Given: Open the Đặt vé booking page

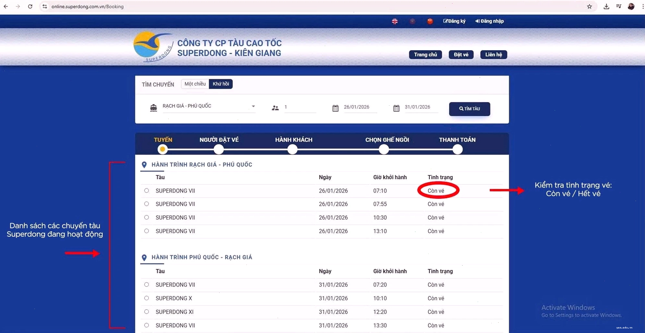Looking at the screenshot, I should coord(461,54).
